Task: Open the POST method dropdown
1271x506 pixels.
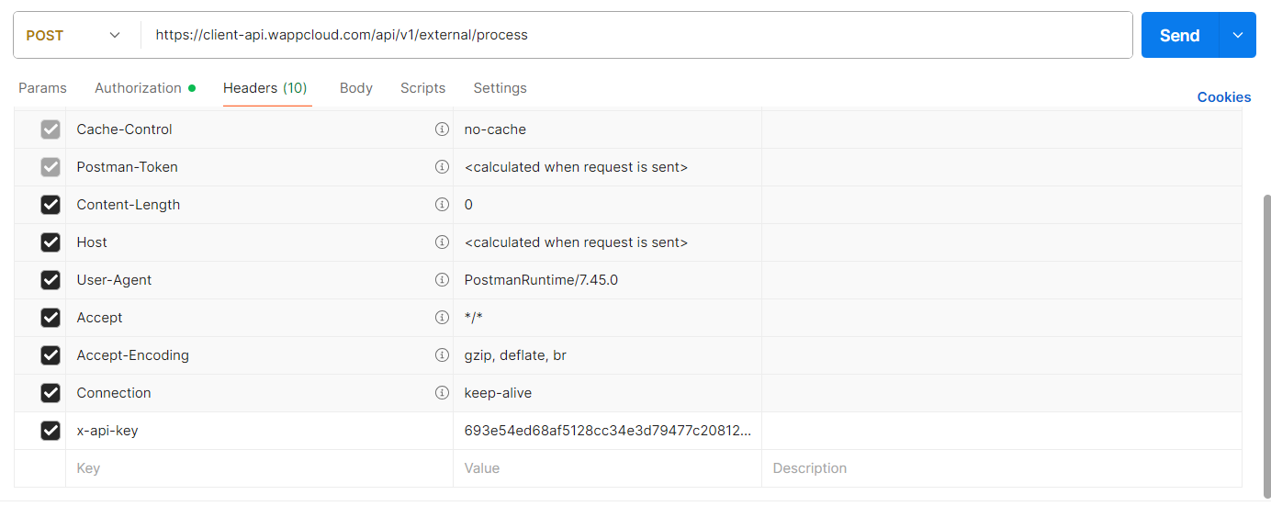Action: coord(73,35)
